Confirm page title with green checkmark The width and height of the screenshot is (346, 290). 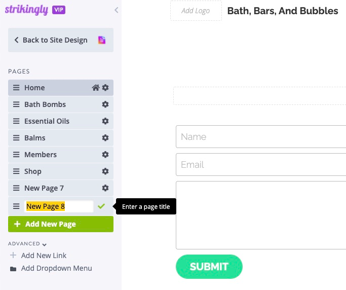101,206
